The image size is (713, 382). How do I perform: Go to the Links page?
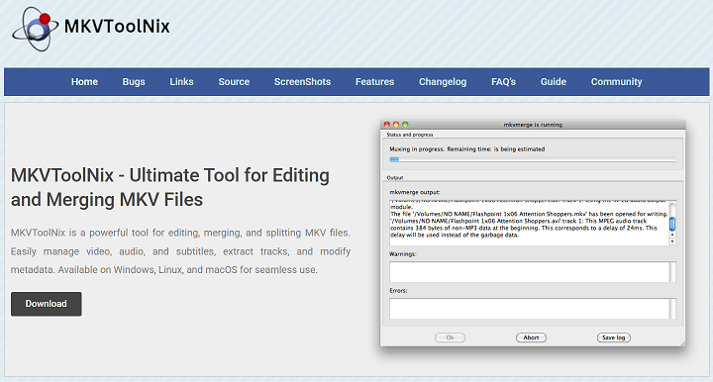pos(181,82)
